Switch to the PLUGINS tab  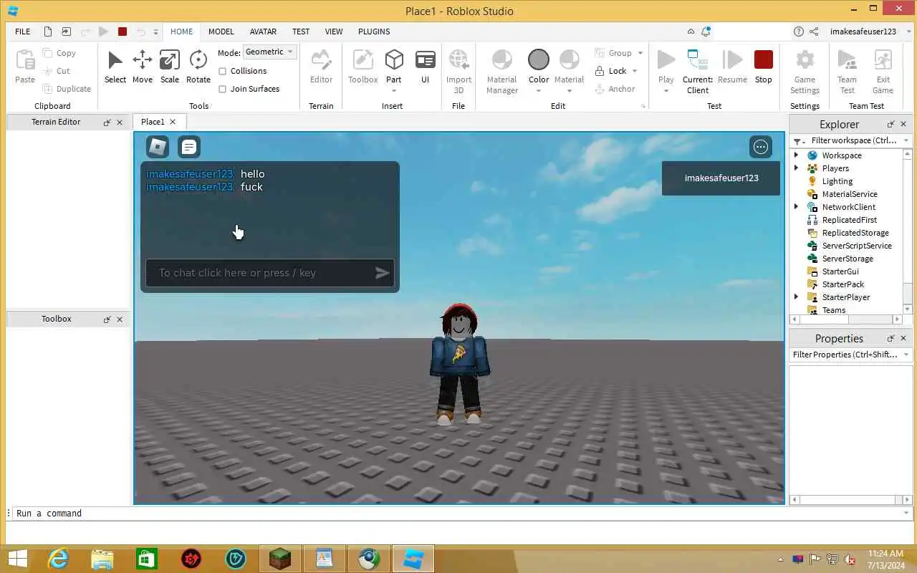374,32
